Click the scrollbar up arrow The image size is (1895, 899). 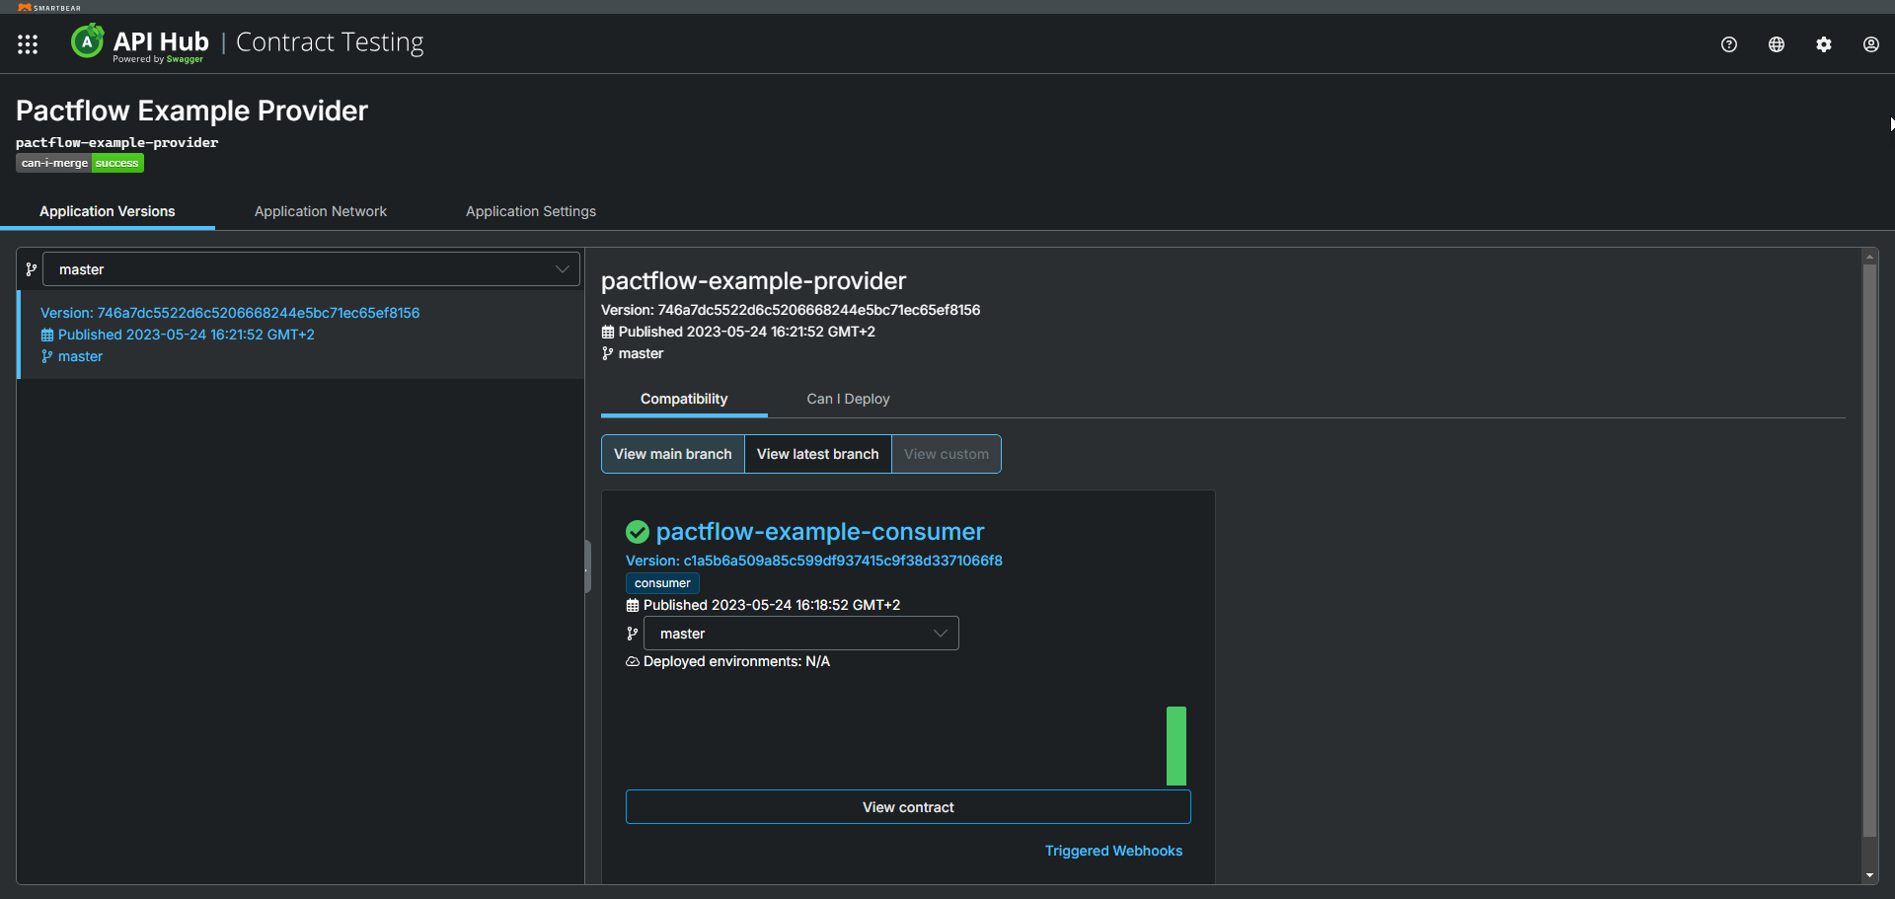point(1869,257)
